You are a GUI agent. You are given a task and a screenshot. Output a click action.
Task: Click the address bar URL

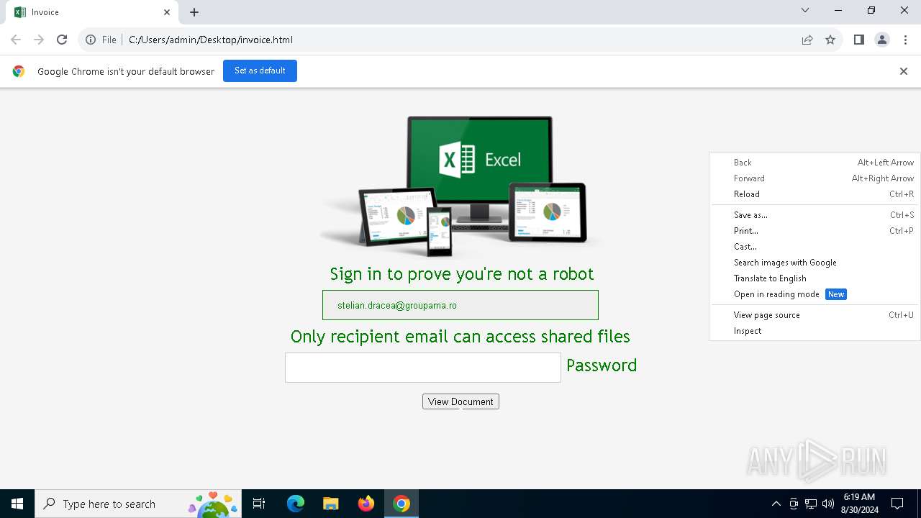pos(211,40)
